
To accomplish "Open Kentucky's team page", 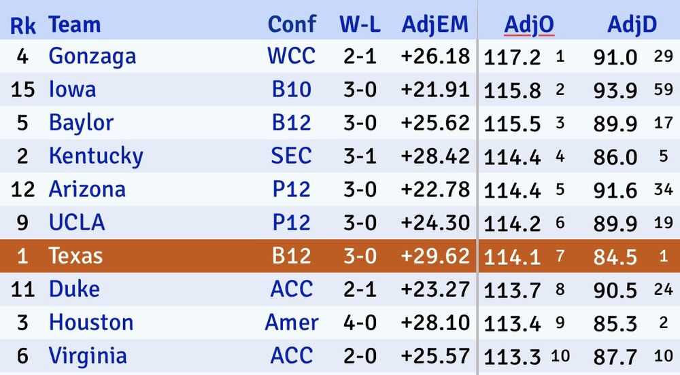I will [x=96, y=156].
